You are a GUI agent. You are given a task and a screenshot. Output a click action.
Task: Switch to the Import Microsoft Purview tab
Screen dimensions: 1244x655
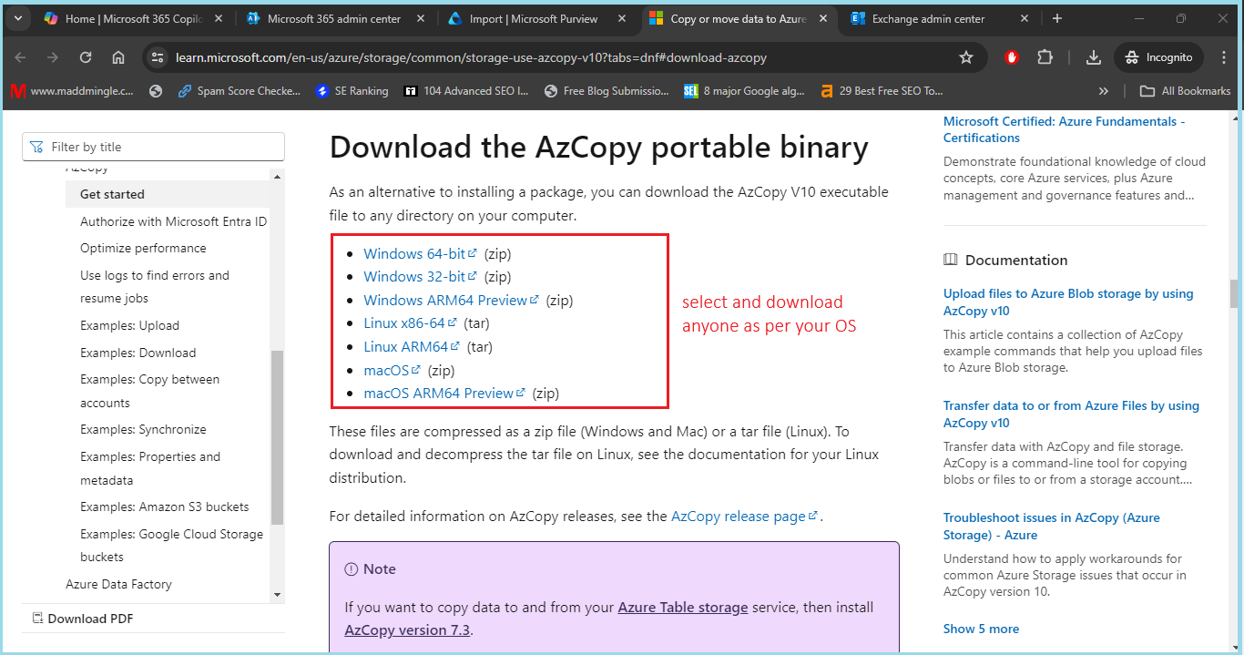(x=534, y=18)
